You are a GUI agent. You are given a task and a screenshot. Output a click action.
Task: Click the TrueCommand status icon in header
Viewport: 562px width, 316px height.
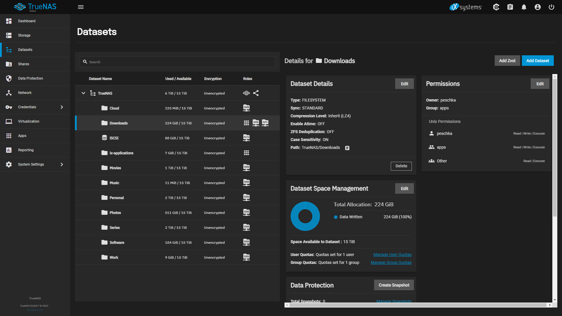pos(496,7)
